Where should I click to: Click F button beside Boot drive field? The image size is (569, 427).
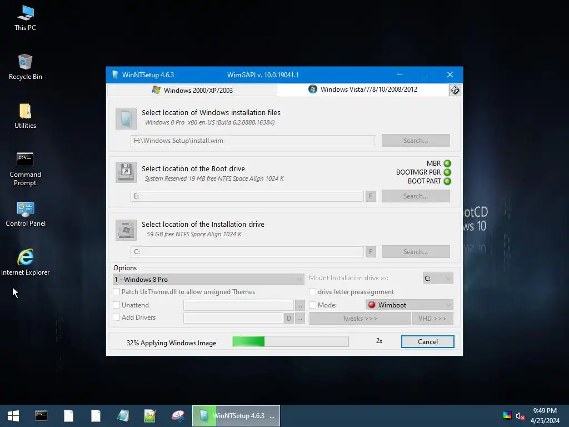pyautogui.click(x=371, y=196)
